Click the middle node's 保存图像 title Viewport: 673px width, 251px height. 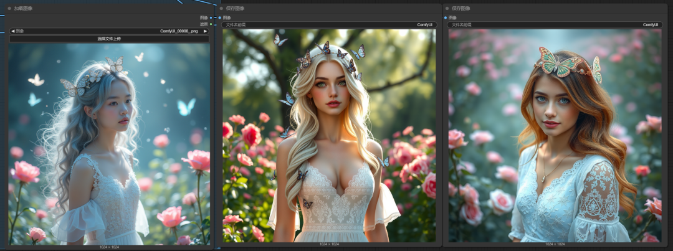[235, 8]
